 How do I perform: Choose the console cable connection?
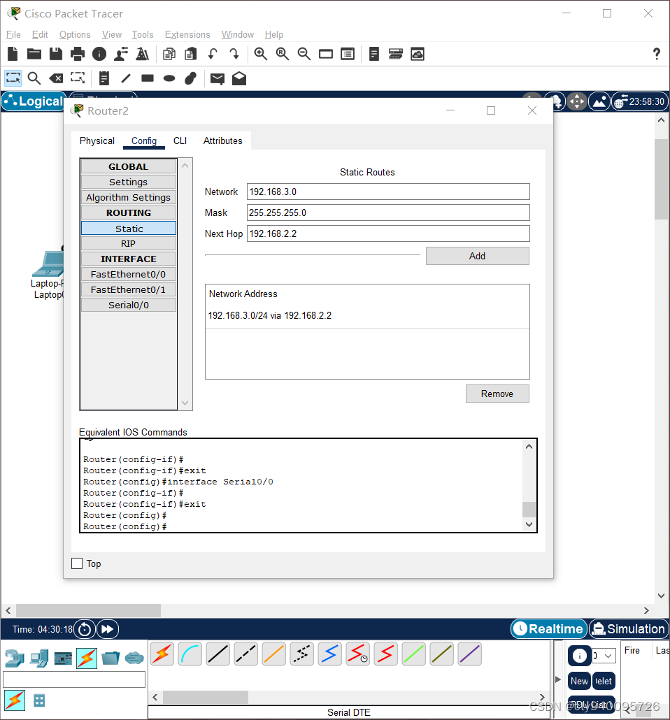tap(190, 654)
